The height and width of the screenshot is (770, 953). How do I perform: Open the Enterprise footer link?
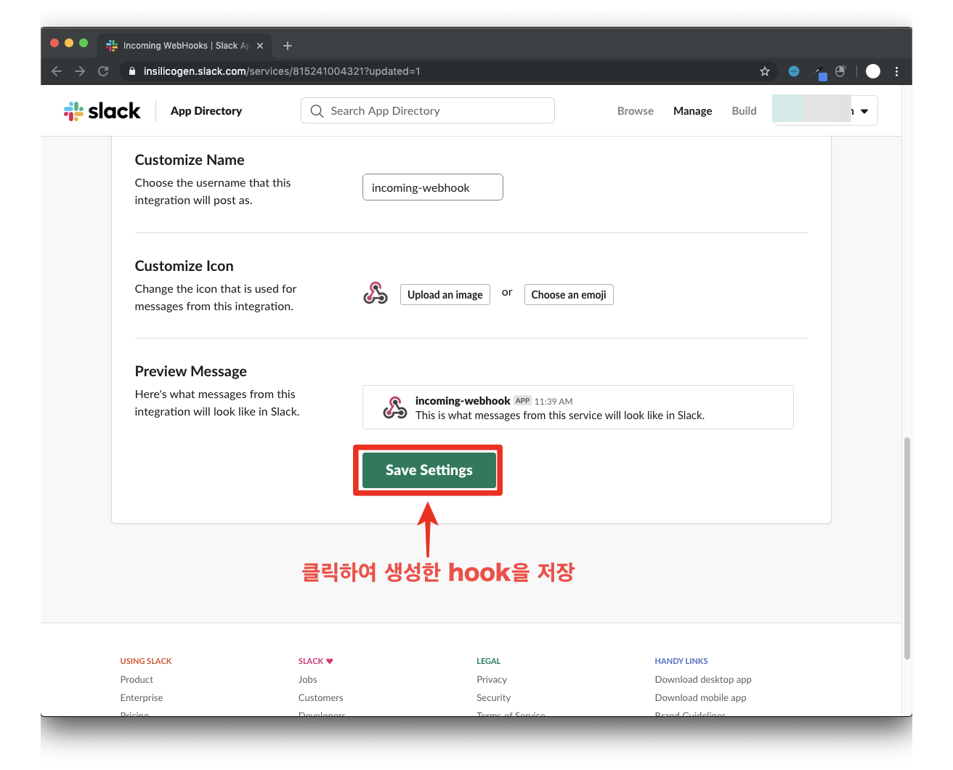[x=142, y=698]
